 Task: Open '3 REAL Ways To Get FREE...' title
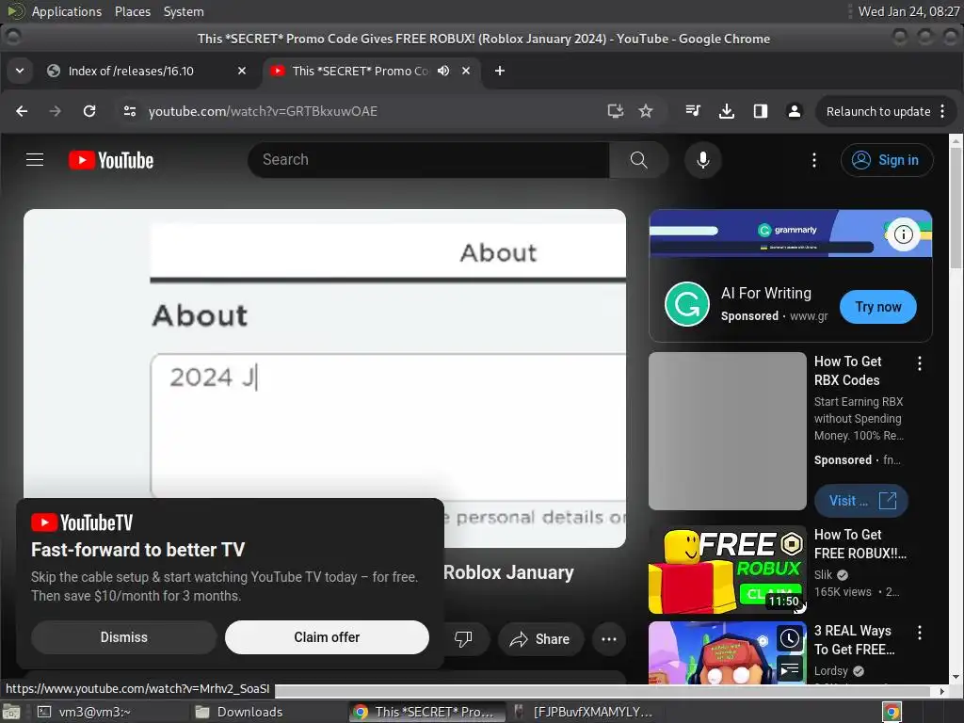point(854,640)
